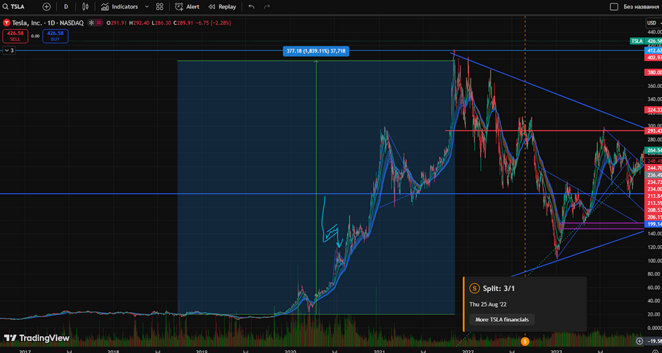Click the Alert button
Screen dimensions: 662x353
[187, 6]
